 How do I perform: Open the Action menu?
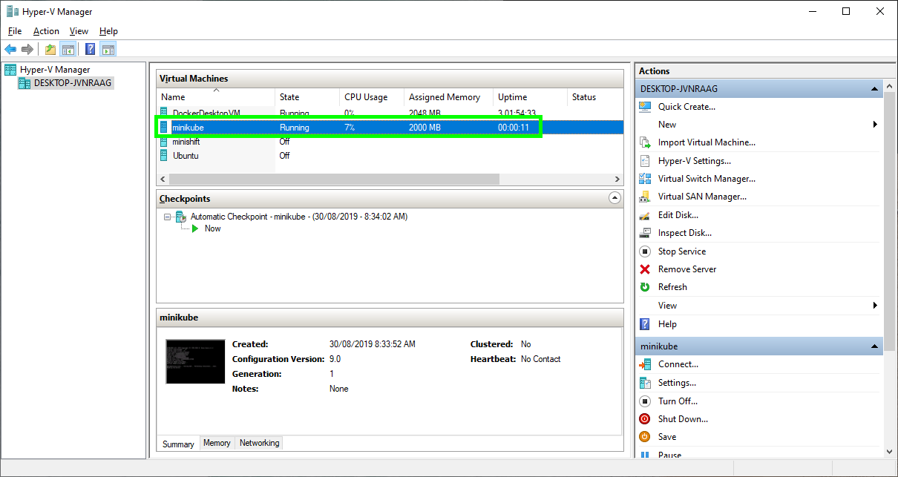[46, 31]
